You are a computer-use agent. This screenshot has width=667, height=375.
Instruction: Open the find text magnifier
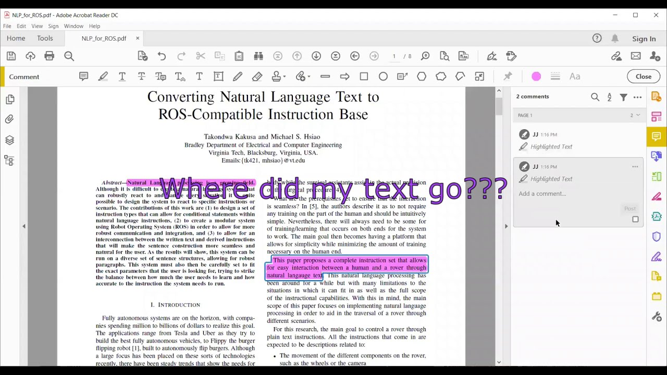point(69,56)
